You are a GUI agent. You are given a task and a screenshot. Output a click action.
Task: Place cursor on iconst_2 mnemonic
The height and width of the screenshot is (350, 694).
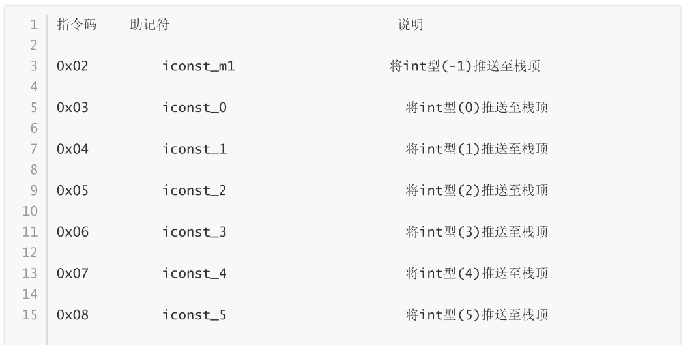[194, 191]
